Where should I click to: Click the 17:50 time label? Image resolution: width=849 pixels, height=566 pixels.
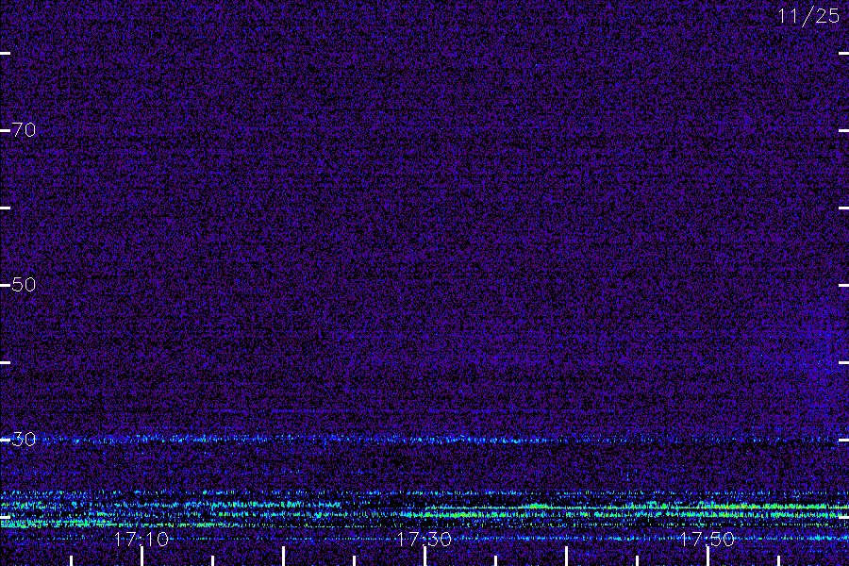[707, 539]
